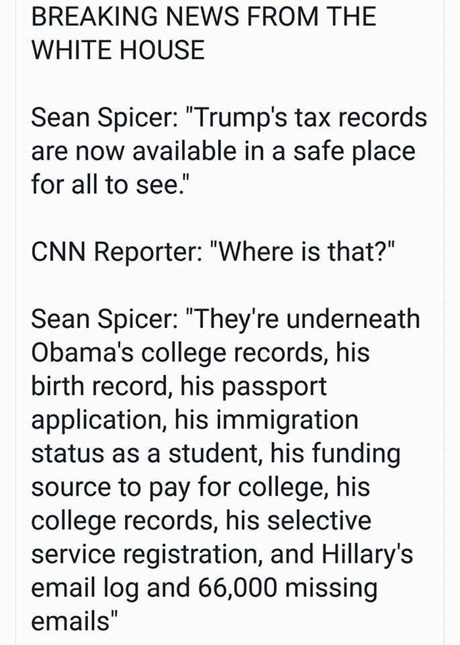Click the number "66,000"
Image resolution: width=460 pixels, height=645 pixels.
228,588
